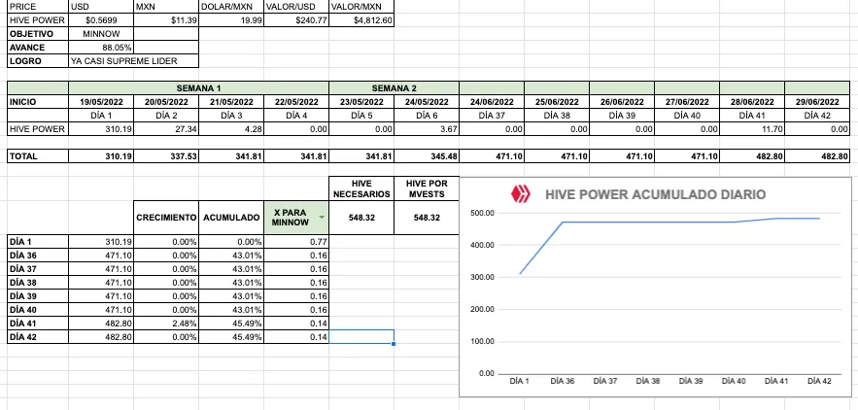
Task: Click the 88.05% progress cell
Action: (101, 48)
